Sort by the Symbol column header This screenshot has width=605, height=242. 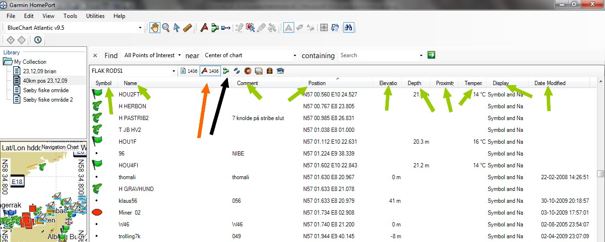pos(103,83)
